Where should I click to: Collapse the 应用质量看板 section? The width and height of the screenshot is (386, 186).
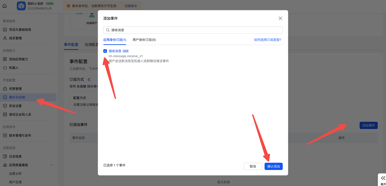click(x=51, y=165)
